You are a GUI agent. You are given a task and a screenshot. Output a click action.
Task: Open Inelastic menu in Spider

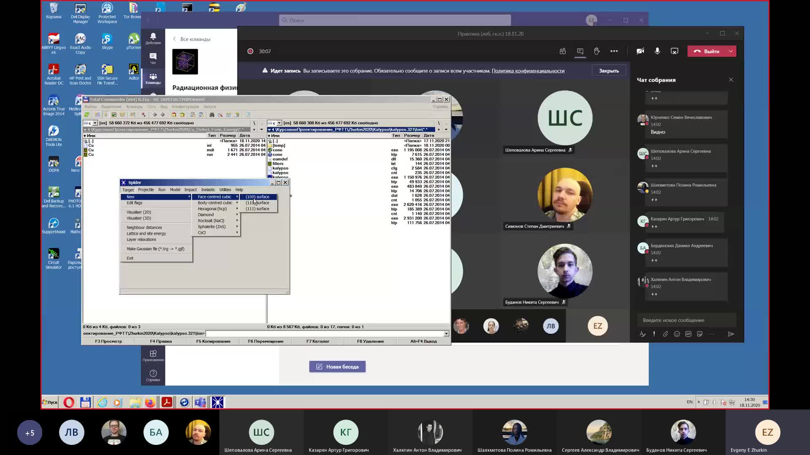208,190
